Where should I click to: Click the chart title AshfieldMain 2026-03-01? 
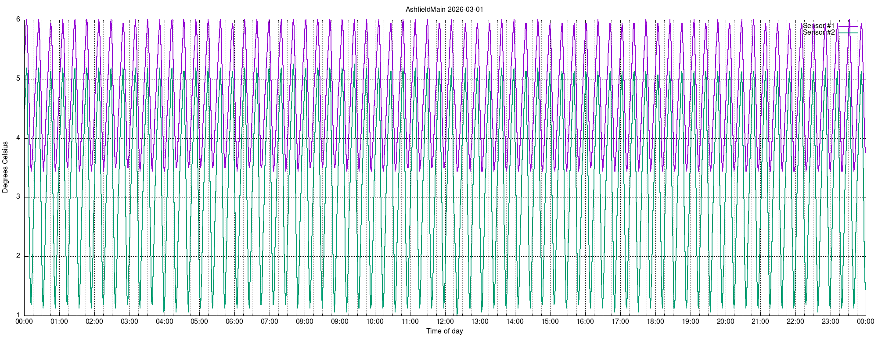point(444,9)
